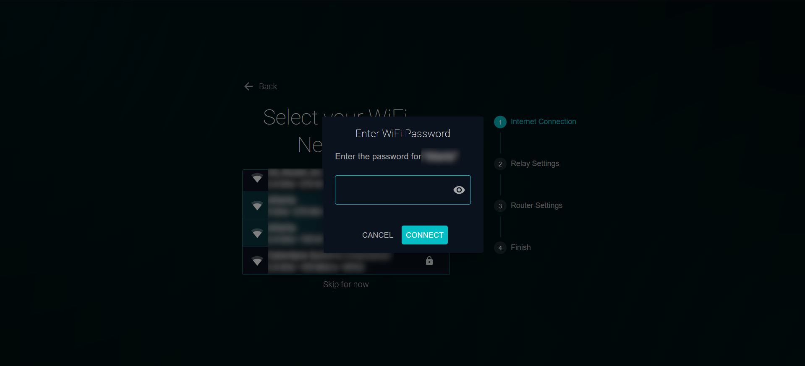Select the second network's WiFi signal icon
805x366 pixels.
coord(257,205)
